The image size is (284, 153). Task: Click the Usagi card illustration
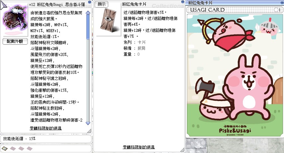tap(235, 76)
